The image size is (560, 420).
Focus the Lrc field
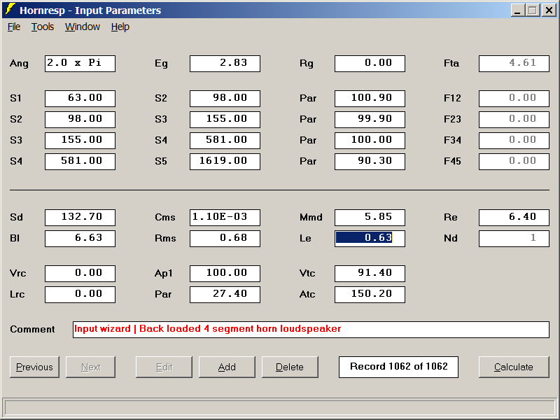tap(80, 295)
